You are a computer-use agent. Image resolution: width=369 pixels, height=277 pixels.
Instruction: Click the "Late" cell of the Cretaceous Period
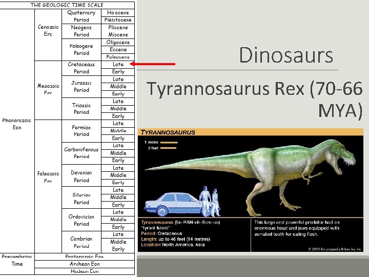click(118, 65)
